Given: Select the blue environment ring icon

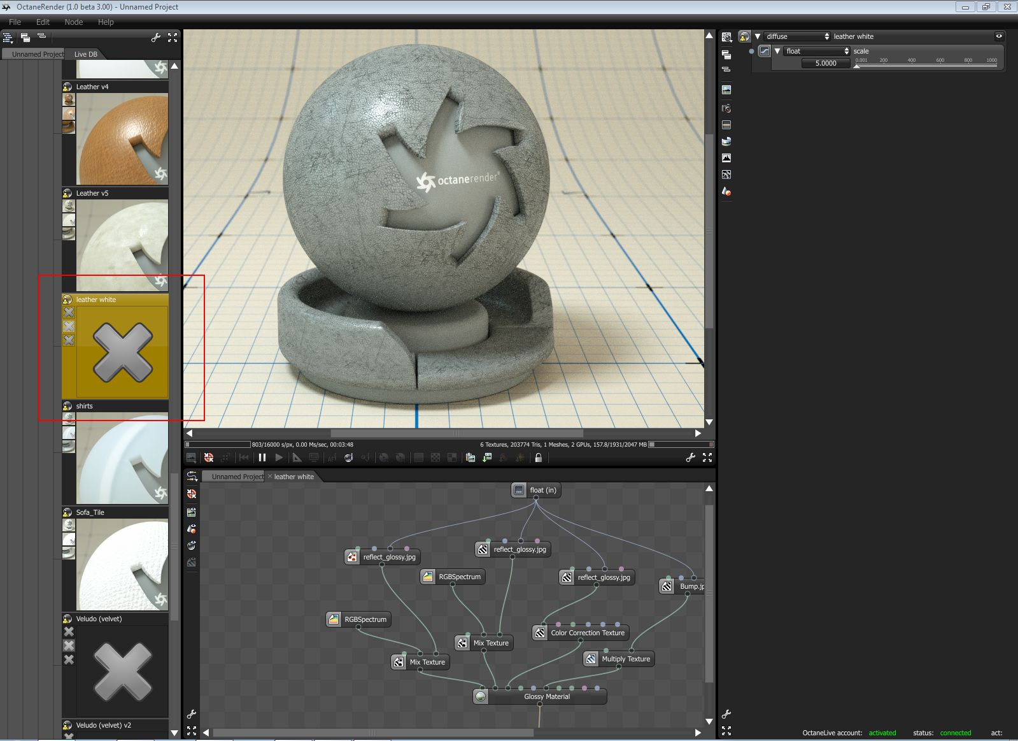Looking at the screenshot, I should coord(726,141).
